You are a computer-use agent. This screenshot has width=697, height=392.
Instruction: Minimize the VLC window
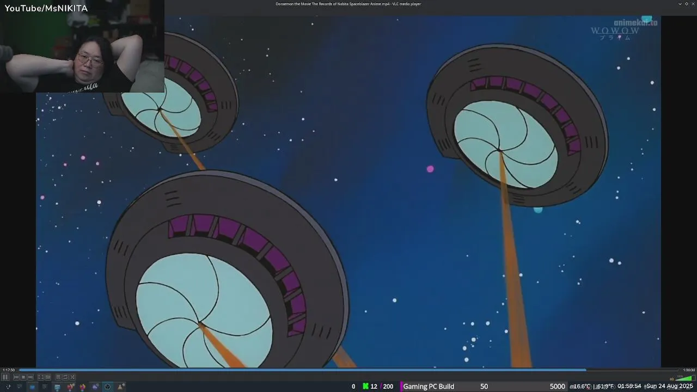click(680, 4)
